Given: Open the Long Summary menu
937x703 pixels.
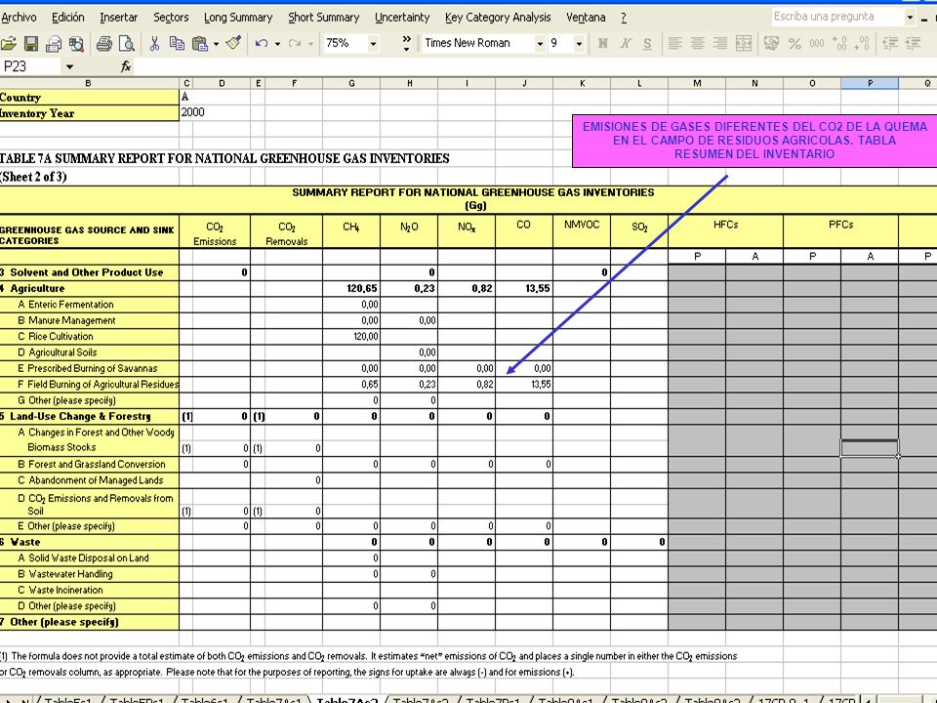Looking at the screenshot, I should [238, 18].
